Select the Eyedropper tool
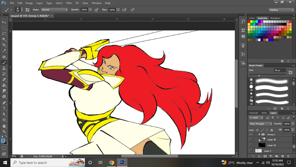 4,51
